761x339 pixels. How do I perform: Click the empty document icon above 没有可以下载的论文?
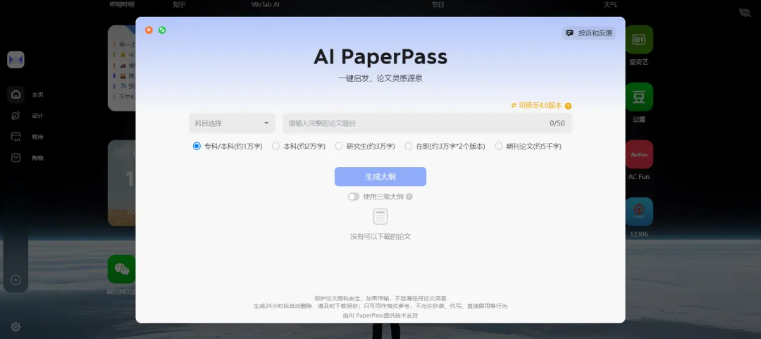click(x=380, y=216)
